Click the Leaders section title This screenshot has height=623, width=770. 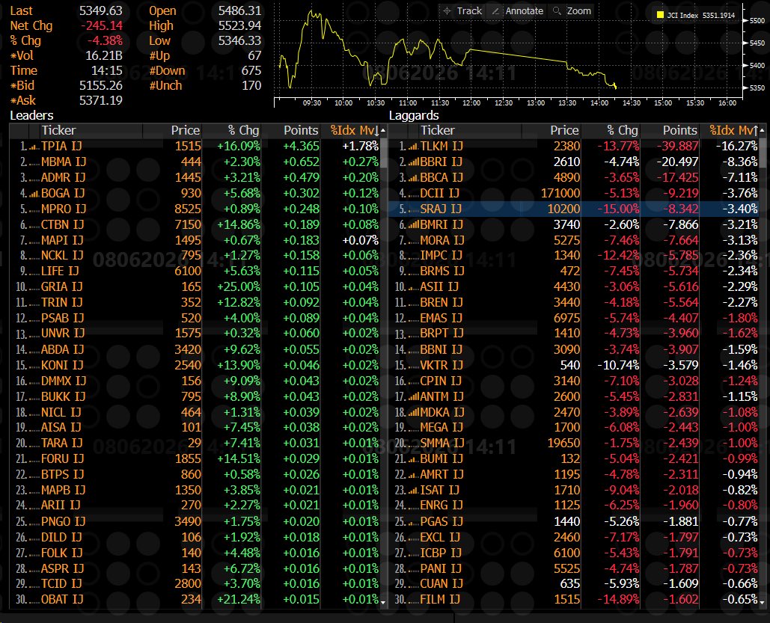(31, 115)
